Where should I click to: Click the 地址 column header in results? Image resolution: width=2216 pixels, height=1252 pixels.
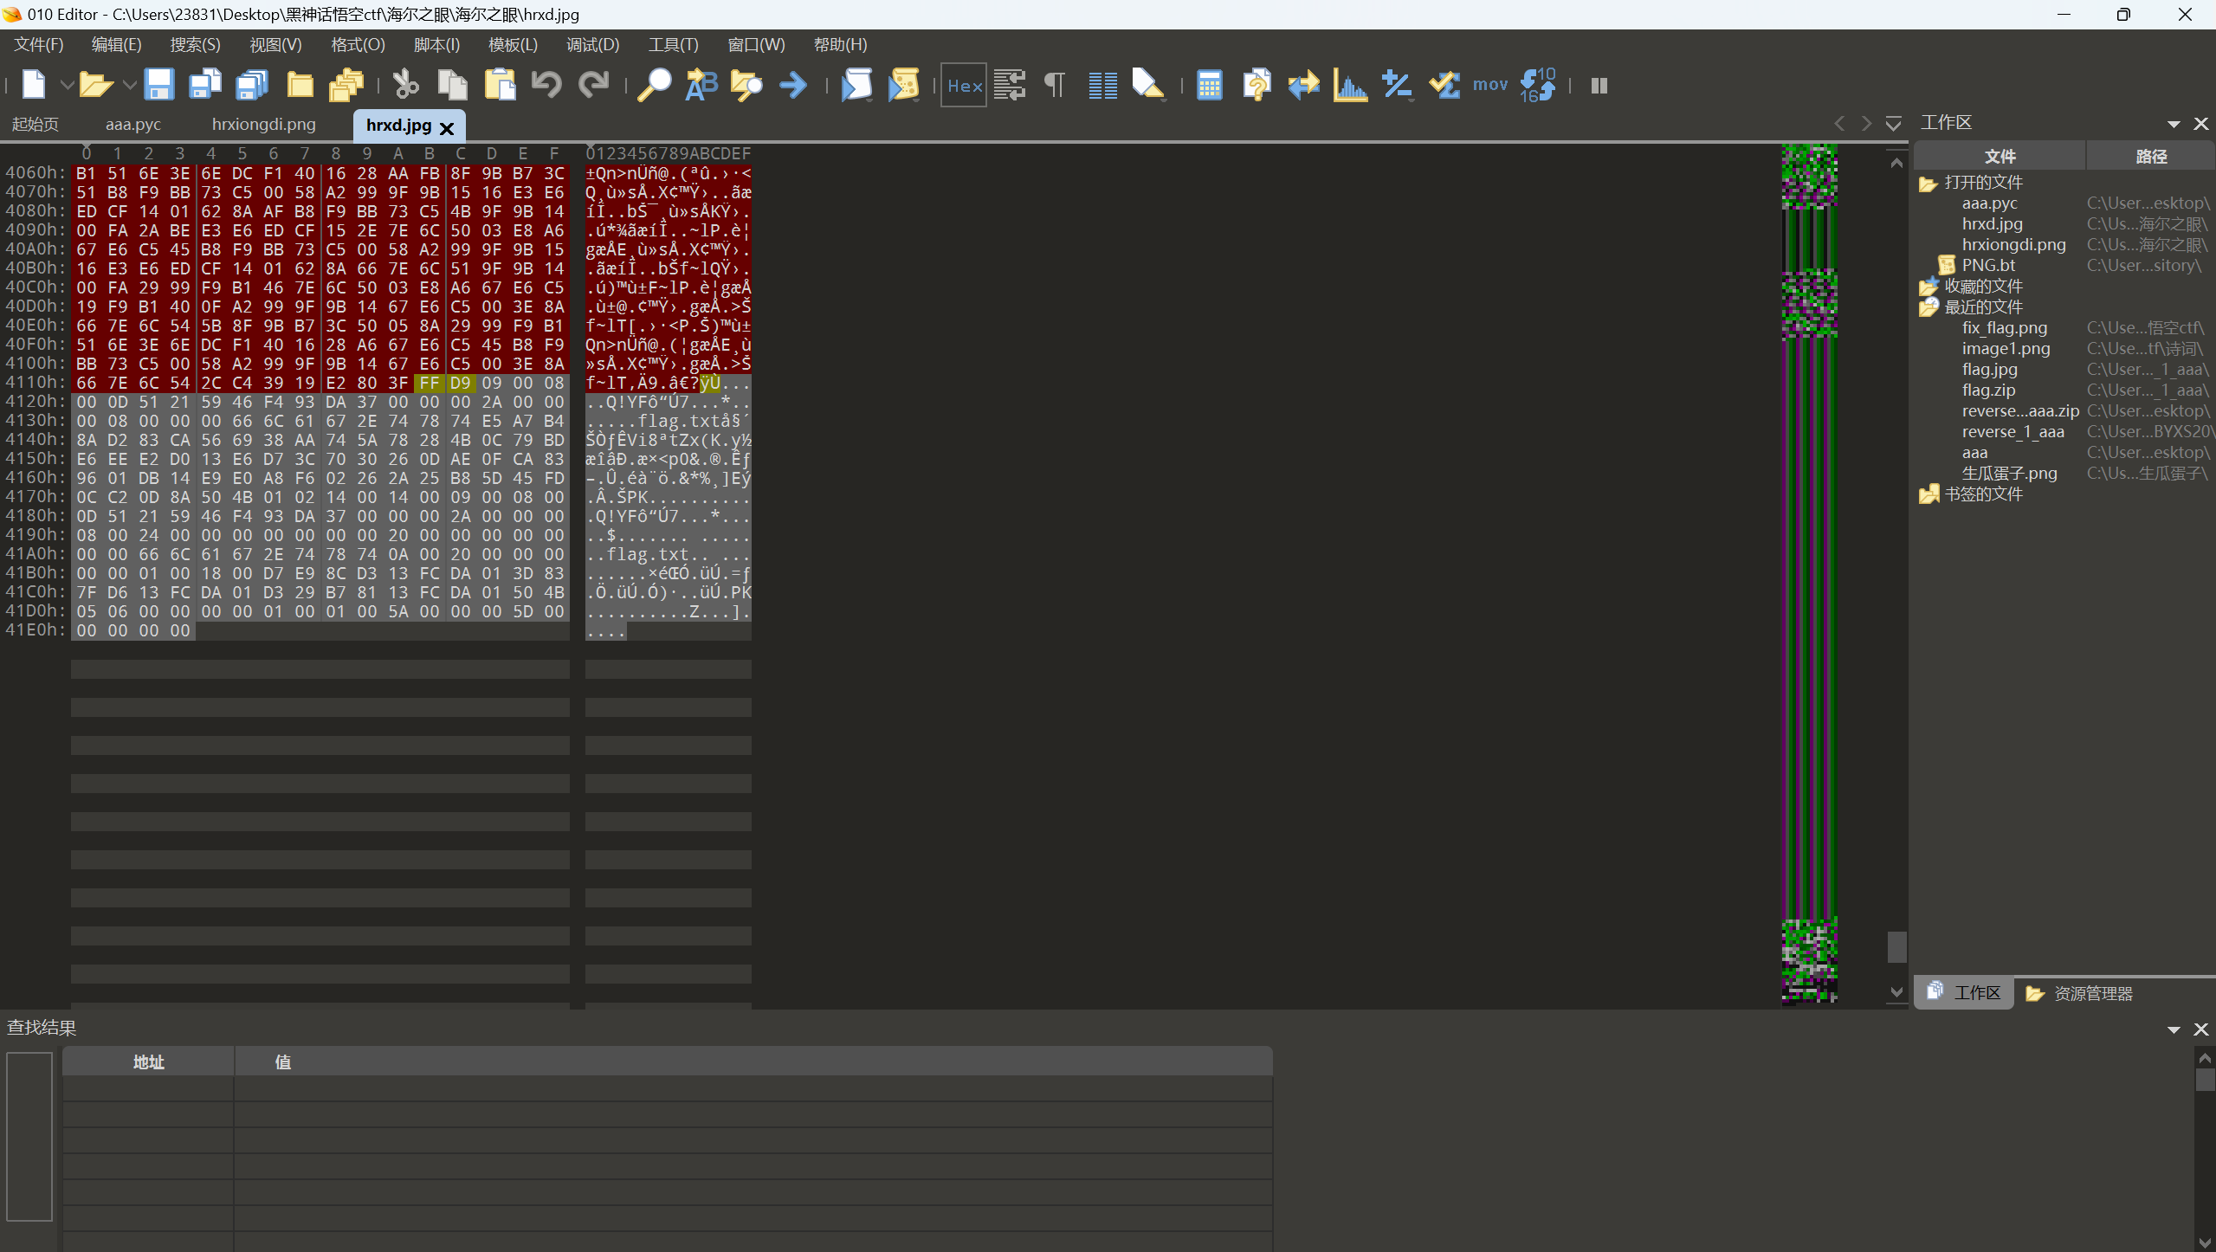pos(148,1062)
